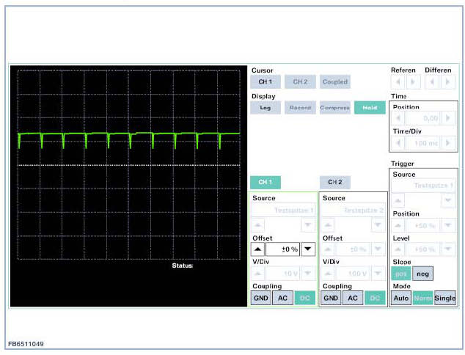Choose Single trigger mode
Image resolution: width=465 pixels, height=355 pixels.
[x=445, y=299]
